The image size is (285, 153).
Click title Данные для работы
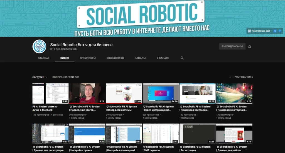(232, 149)
